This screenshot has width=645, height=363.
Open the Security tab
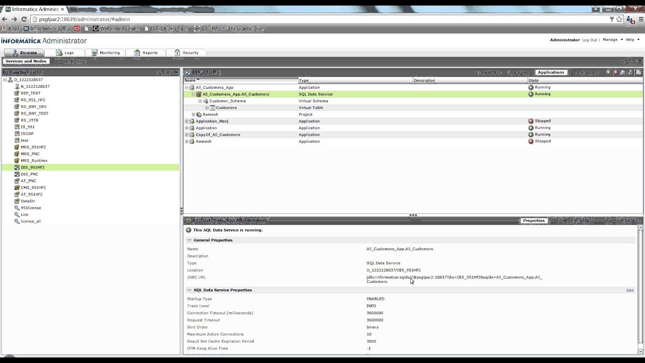pyautogui.click(x=186, y=52)
